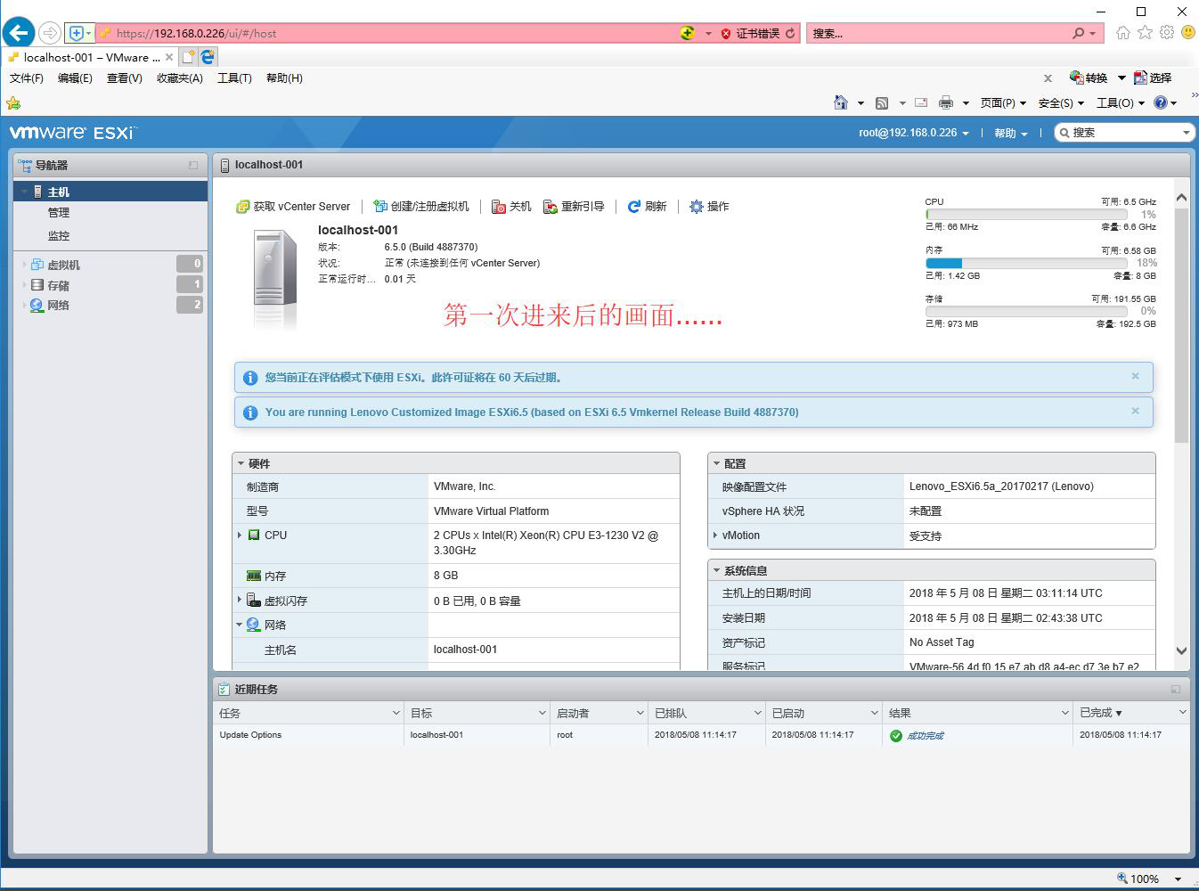Click 创建/注册虚拟机 to create a VM

point(421,207)
